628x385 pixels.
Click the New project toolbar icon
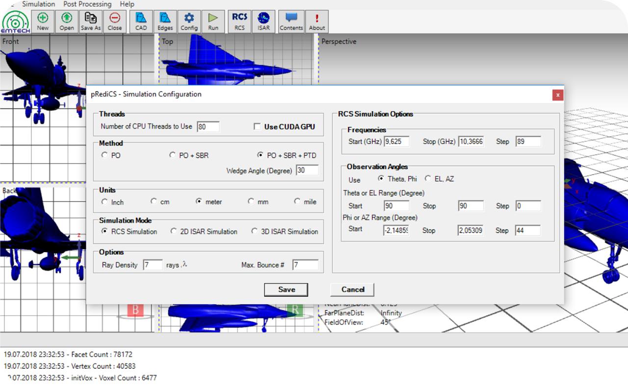click(43, 22)
